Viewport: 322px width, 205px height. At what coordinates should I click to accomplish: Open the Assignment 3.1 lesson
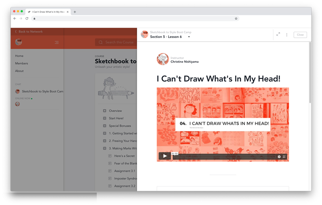coord(125,171)
